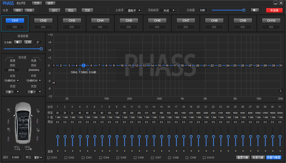Toggle the link icon under CH4
286x163 pixels.
click(x=100, y=27)
